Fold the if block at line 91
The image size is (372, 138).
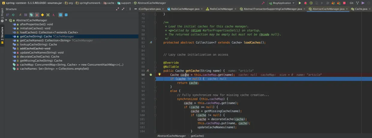155,79
